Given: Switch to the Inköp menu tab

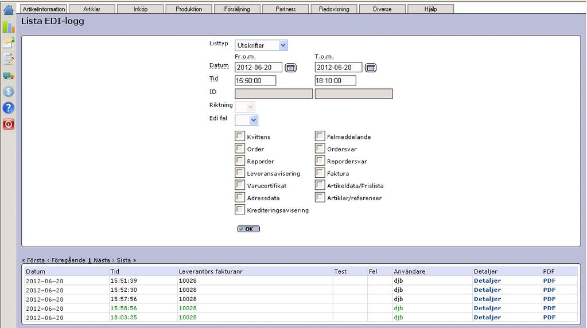Looking at the screenshot, I should 141,9.
